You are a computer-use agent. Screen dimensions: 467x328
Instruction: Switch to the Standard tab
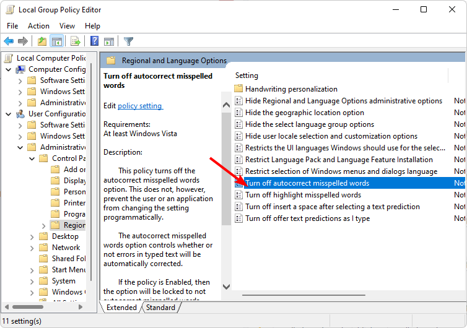pos(160,308)
